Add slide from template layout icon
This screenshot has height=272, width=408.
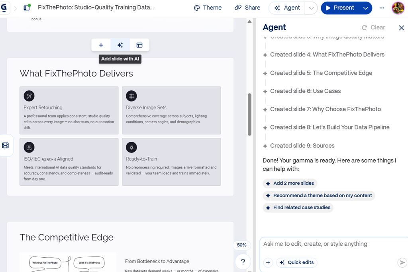pos(139,45)
